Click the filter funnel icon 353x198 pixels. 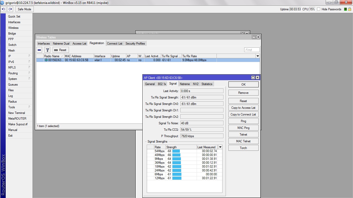pyautogui.click(x=47, y=50)
